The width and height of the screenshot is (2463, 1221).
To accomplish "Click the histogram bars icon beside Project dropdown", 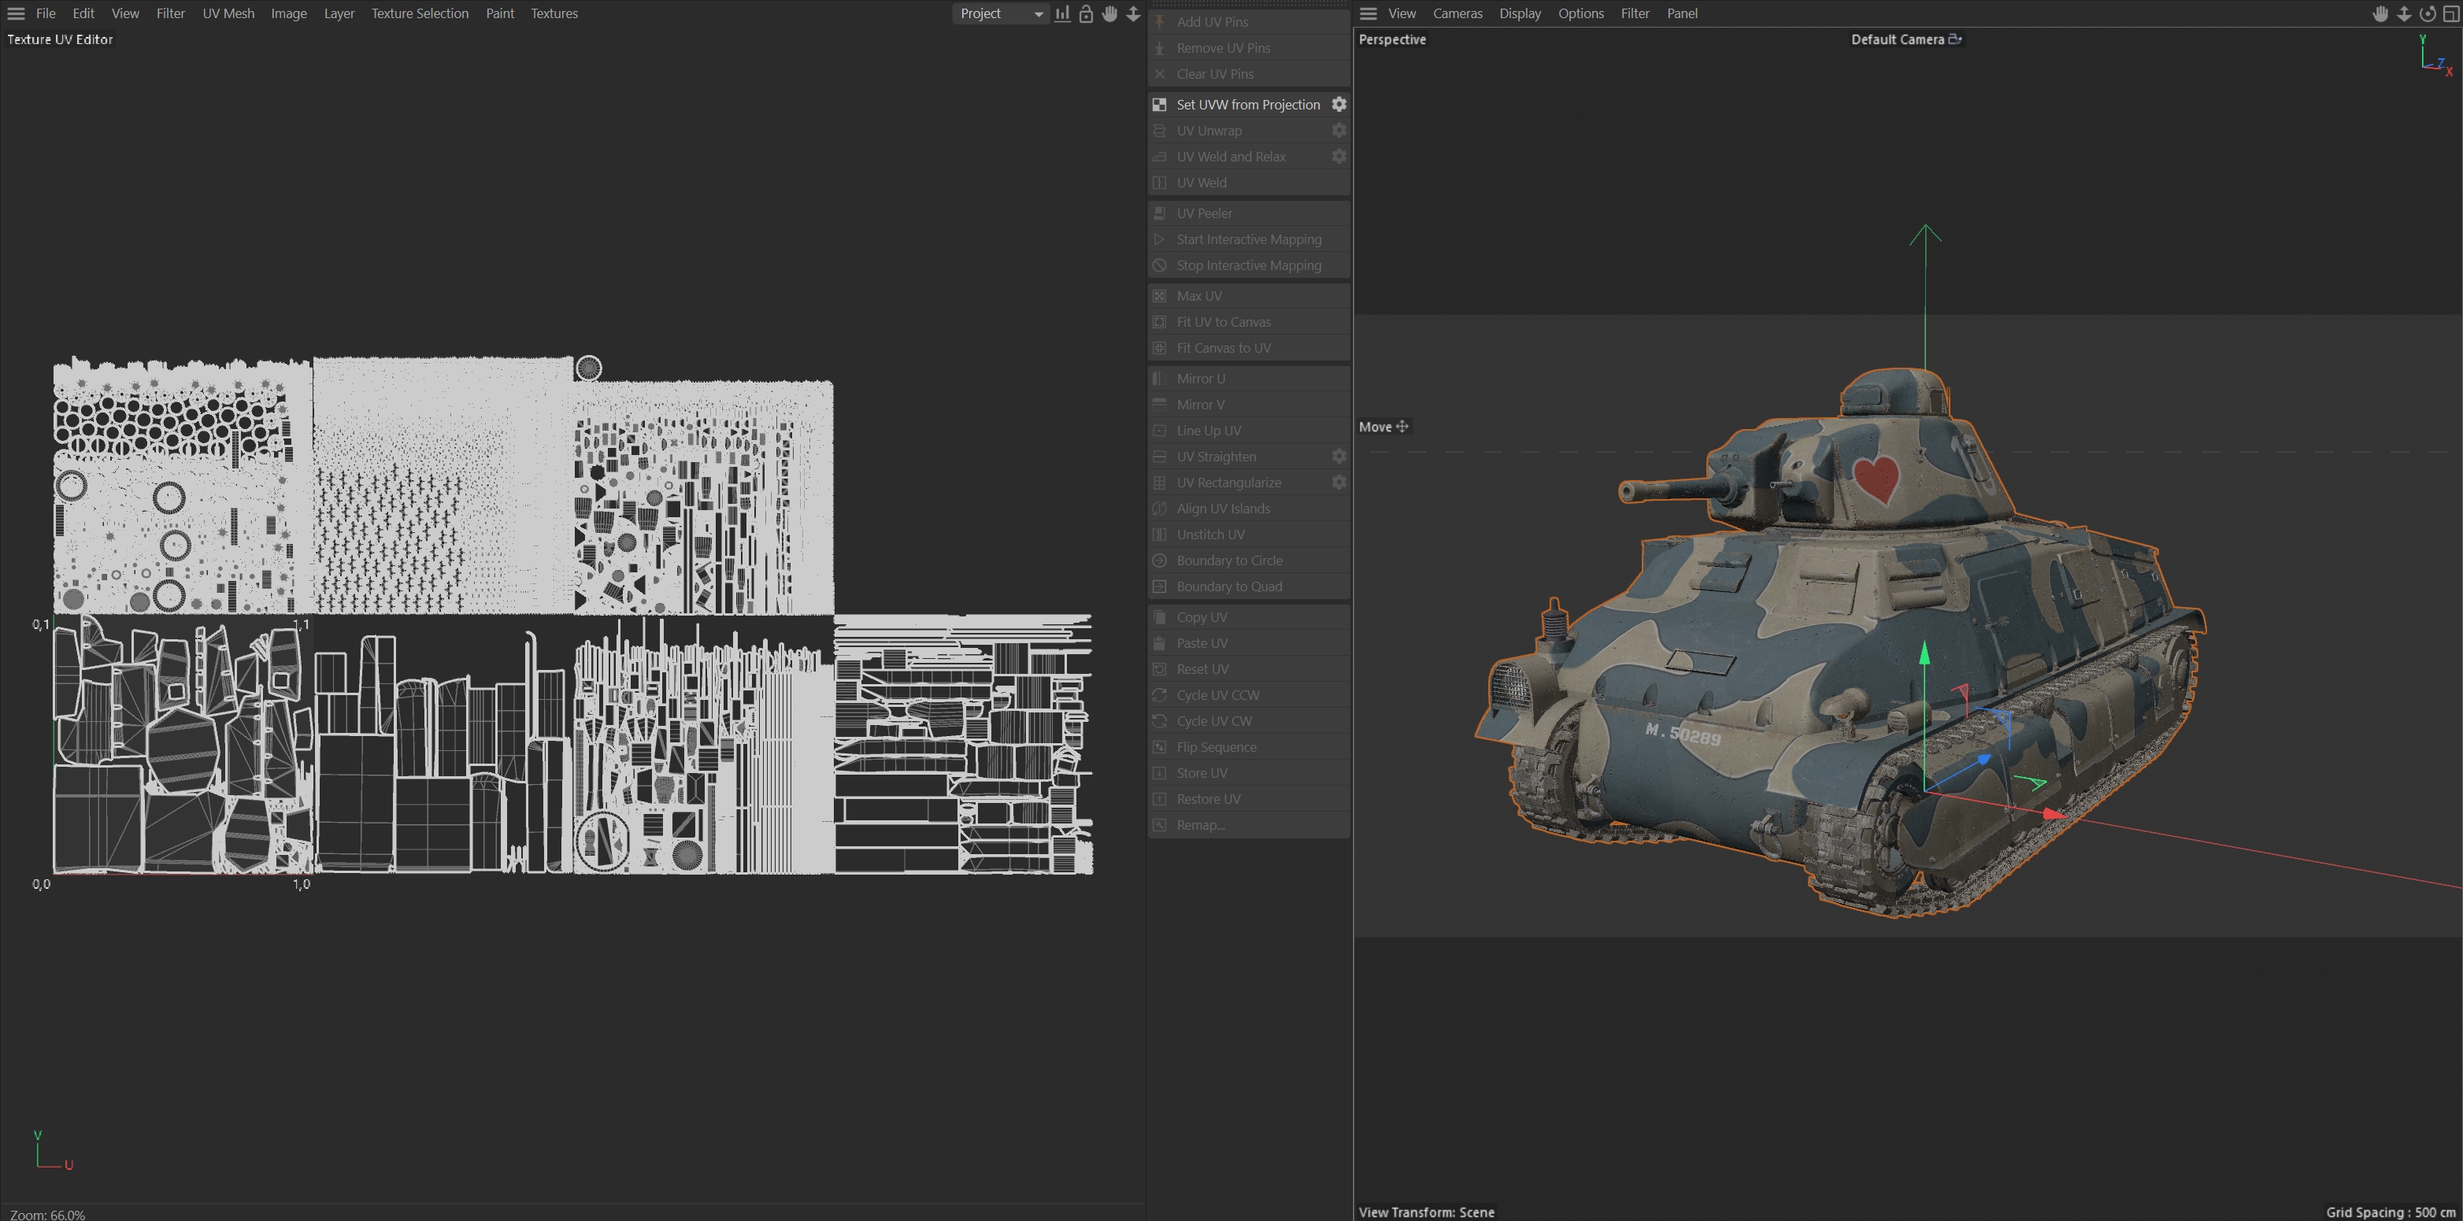I will (x=1062, y=13).
